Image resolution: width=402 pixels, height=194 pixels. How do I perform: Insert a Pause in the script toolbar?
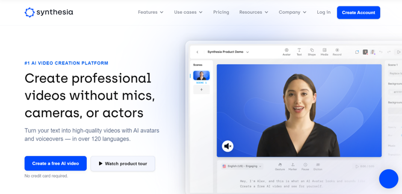click(x=305, y=167)
